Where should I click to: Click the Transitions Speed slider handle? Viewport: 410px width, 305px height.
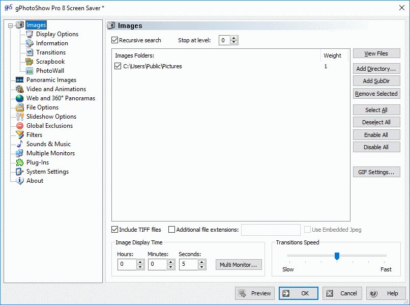(x=337, y=256)
